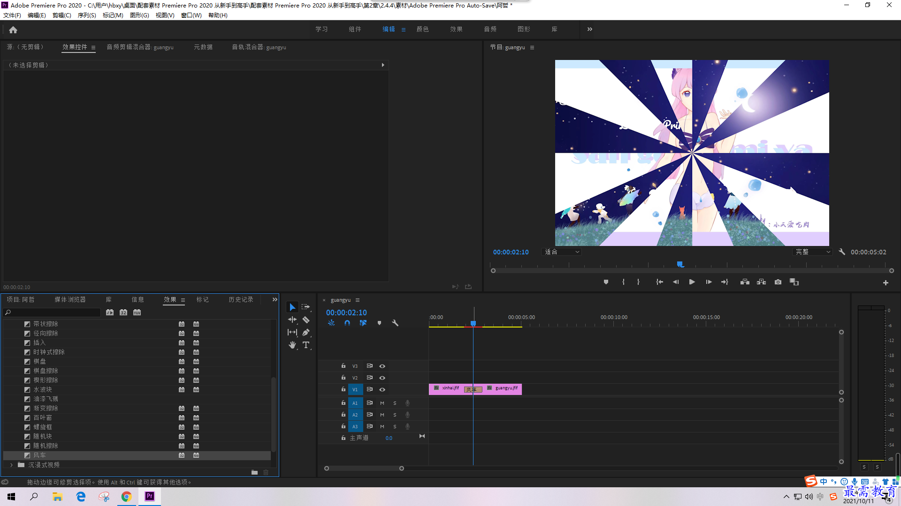Switch to 历史记录 tab
This screenshot has height=506, width=901.
tap(241, 299)
